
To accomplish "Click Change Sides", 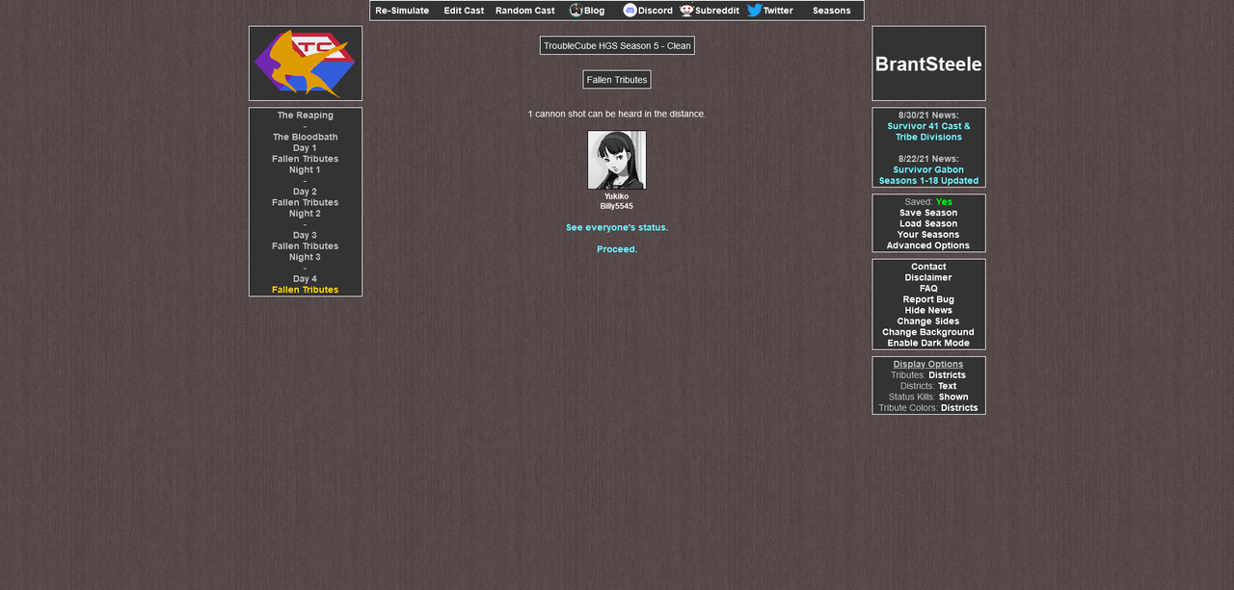I will click(928, 321).
